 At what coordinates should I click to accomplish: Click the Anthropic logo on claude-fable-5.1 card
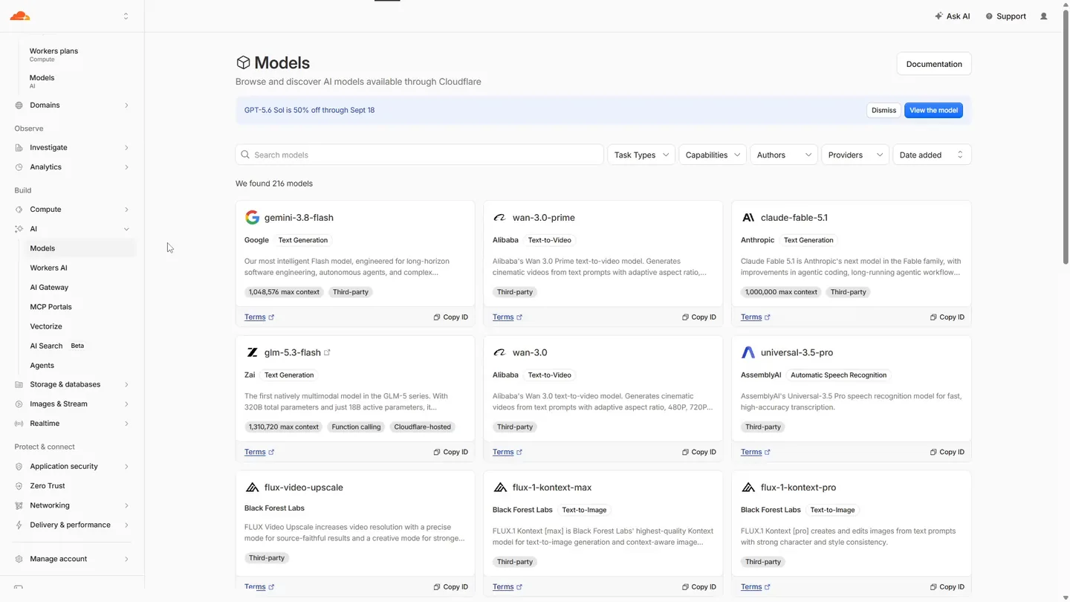(x=748, y=218)
